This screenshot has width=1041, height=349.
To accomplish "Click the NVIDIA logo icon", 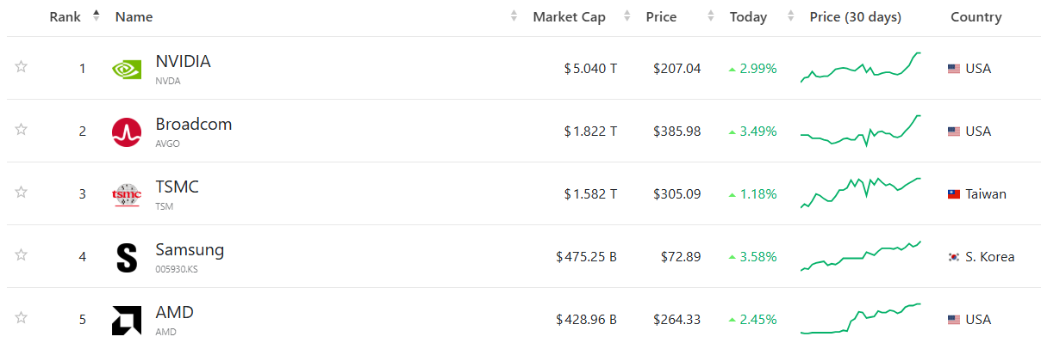I will point(127,69).
